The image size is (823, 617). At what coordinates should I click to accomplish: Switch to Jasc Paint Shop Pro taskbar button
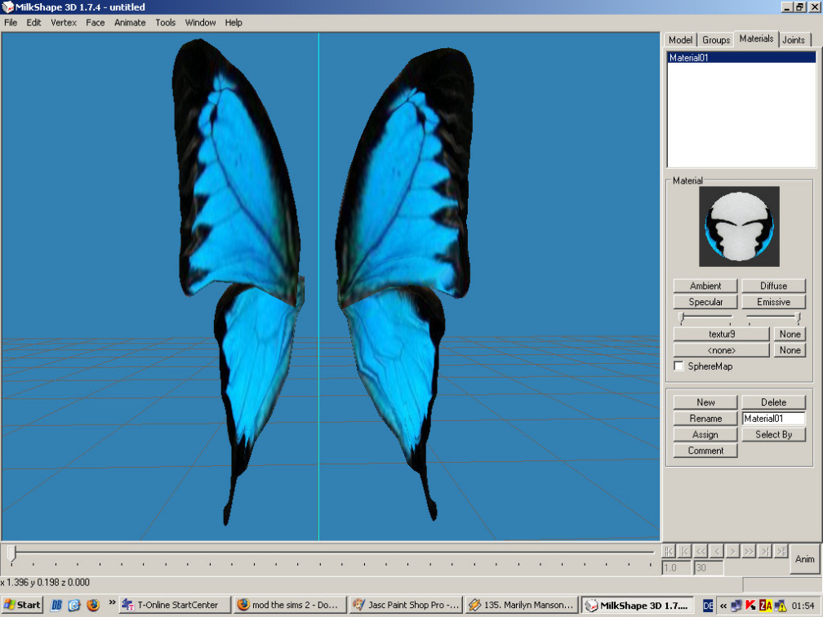[406, 605]
